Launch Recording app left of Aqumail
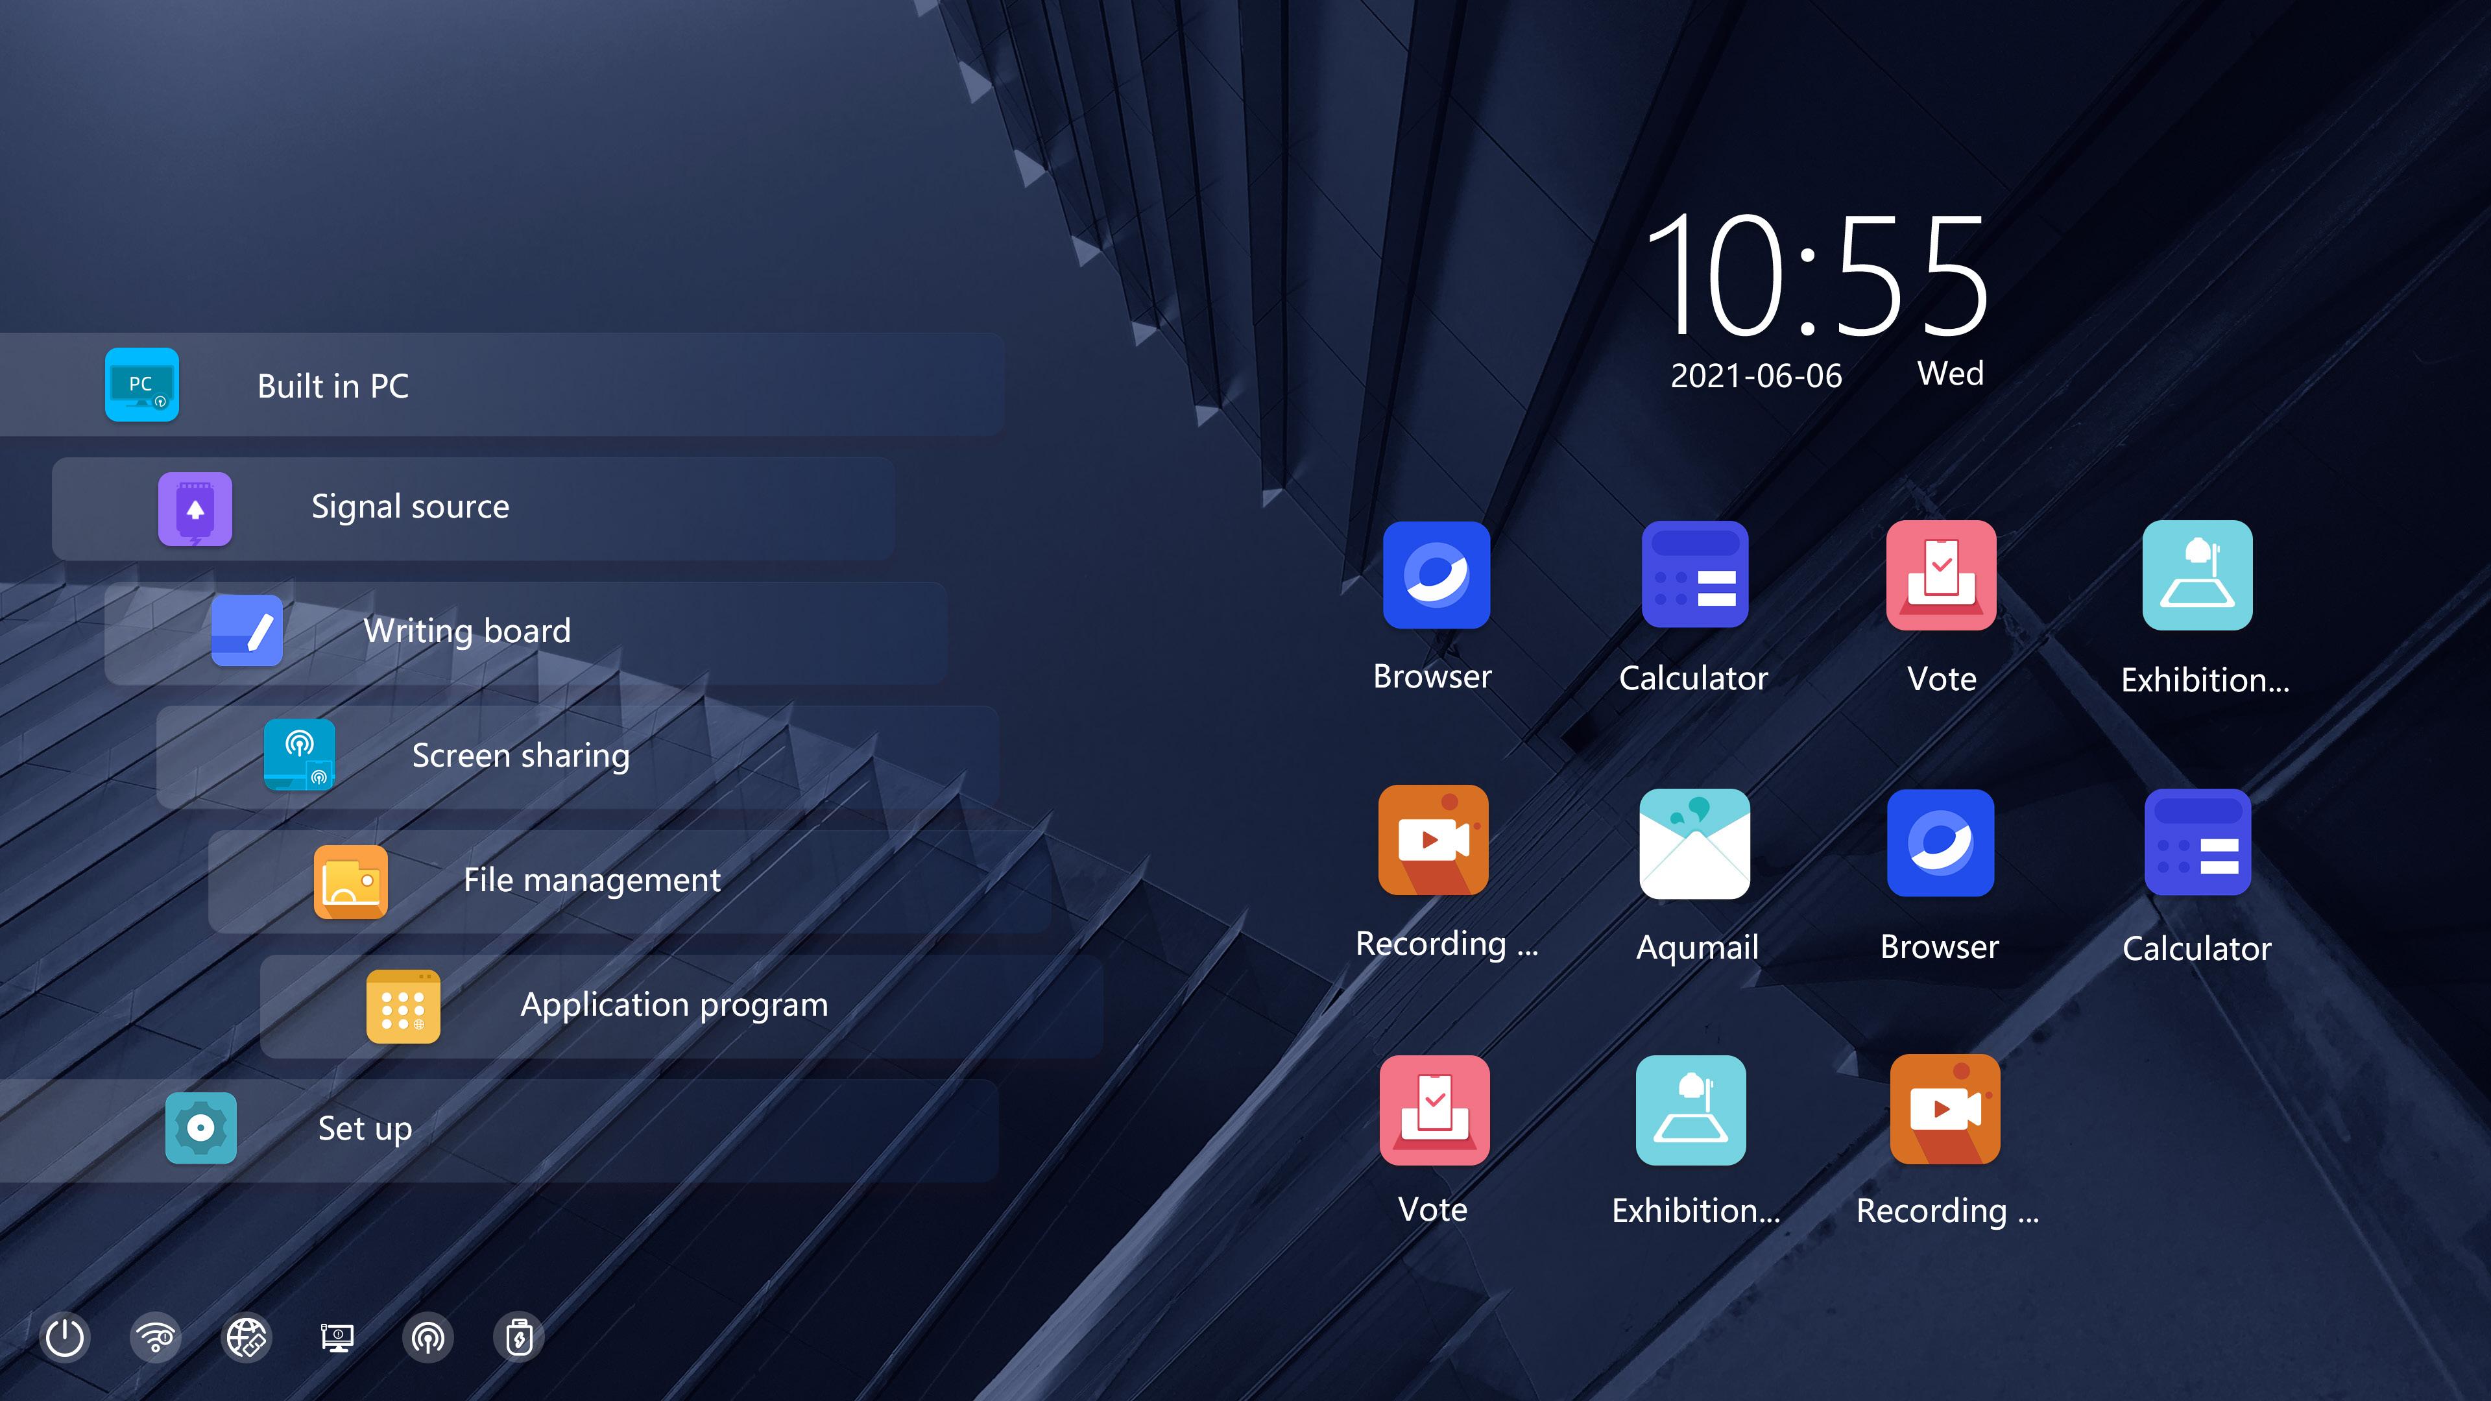 click(x=1433, y=839)
